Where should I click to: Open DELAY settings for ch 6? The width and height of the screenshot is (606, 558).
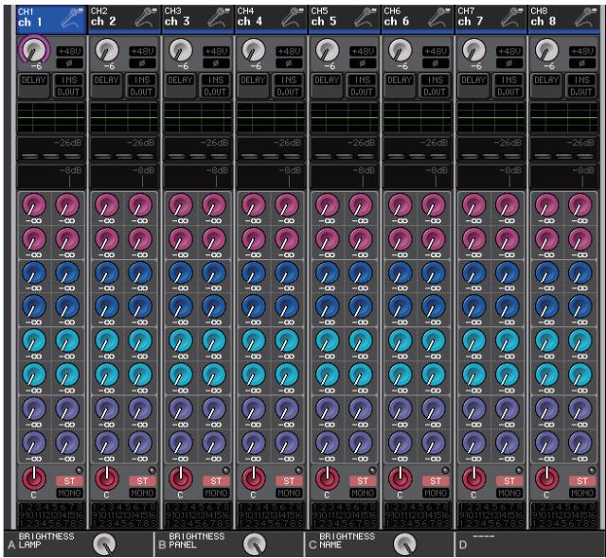(400, 85)
